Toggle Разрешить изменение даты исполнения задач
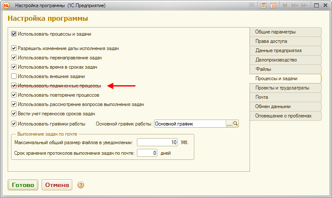 click(x=14, y=48)
